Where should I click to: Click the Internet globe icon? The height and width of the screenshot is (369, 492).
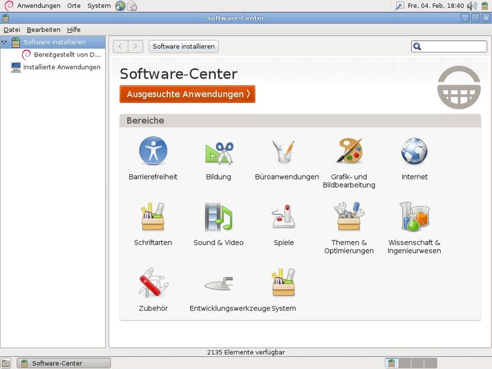414,151
